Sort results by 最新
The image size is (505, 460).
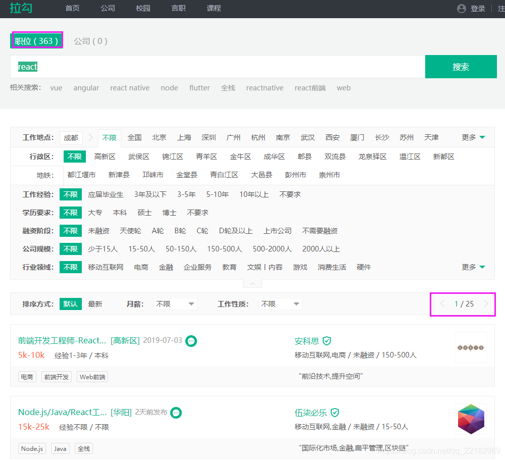coord(95,304)
